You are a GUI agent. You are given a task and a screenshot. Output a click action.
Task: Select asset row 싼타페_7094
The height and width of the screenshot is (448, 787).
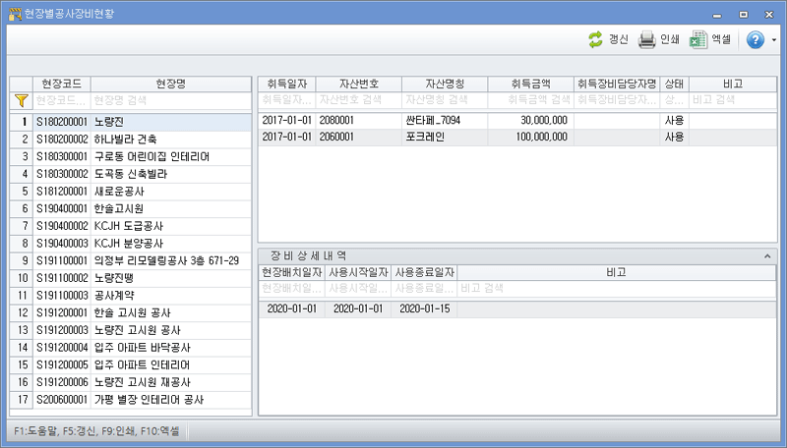click(x=517, y=120)
